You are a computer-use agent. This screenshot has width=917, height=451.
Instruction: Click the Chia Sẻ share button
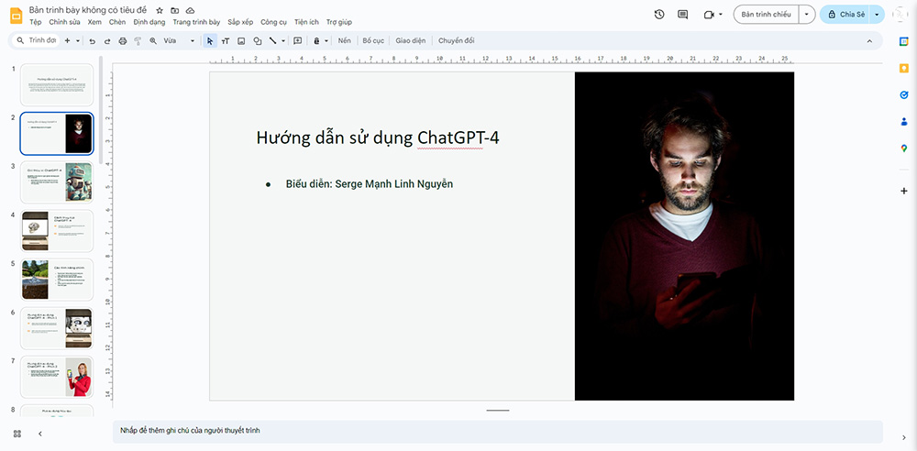[845, 14]
